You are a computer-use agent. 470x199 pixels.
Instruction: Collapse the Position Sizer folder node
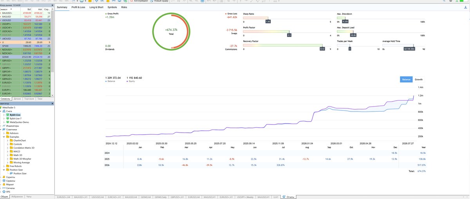click(4, 170)
